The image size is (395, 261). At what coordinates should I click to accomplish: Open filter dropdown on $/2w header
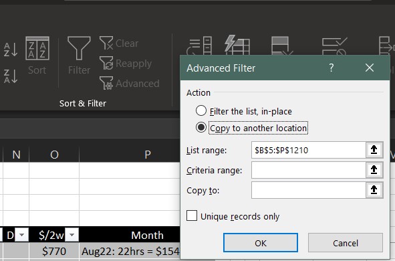72,235
